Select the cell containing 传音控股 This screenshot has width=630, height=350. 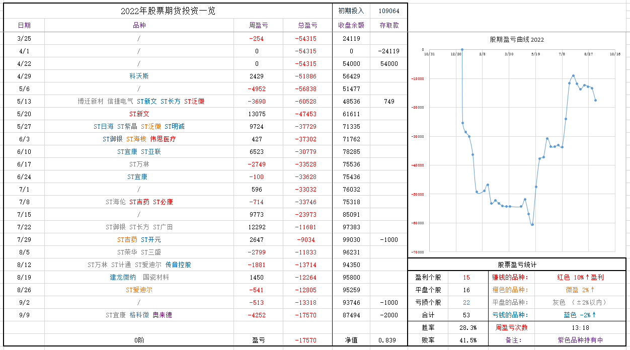tap(139, 265)
